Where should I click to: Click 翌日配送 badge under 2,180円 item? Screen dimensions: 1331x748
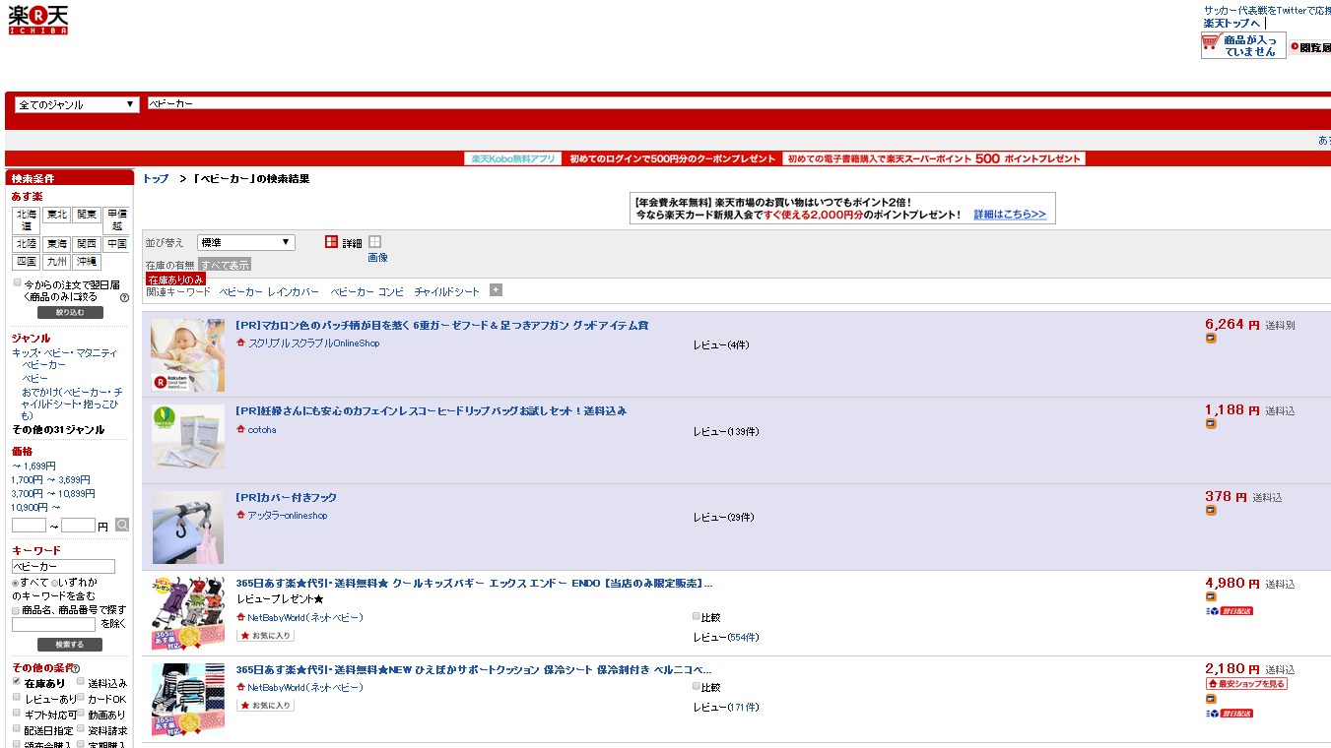coord(1230,714)
